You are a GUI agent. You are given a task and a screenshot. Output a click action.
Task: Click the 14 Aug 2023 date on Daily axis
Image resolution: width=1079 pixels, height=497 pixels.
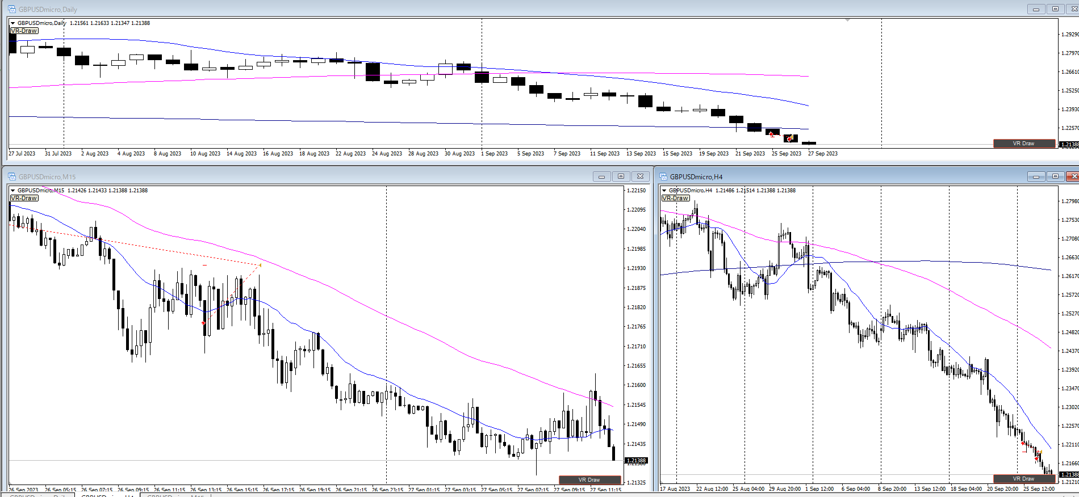pos(241,154)
